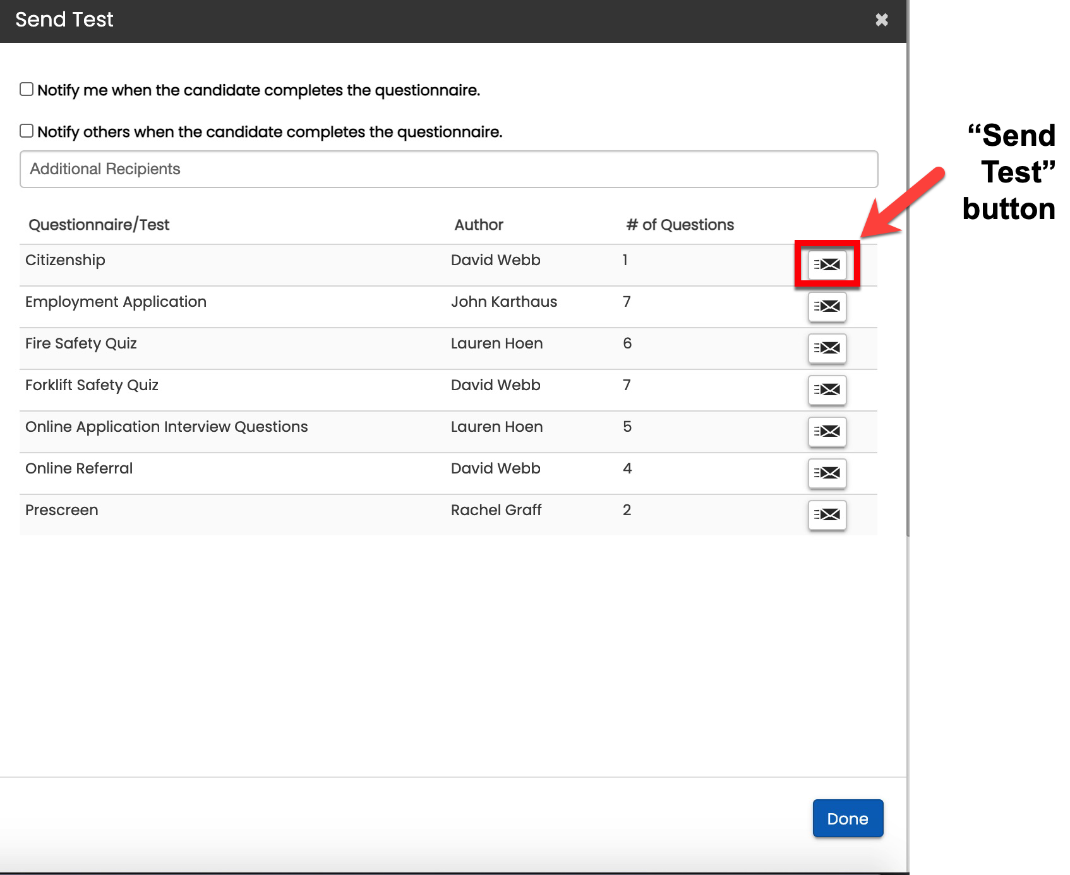Send the Forklift Safety Quiz
The image size is (1070, 875).
point(827,390)
